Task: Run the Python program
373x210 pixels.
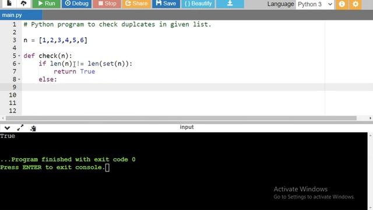Action: pyautogui.click(x=47, y=3)
